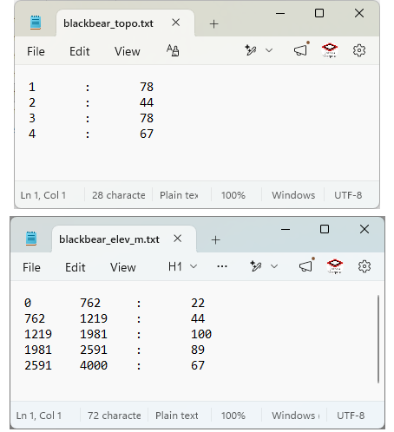
Task: Click 100% zoom in elev_m status bar
Action: [x=233, y=416]
